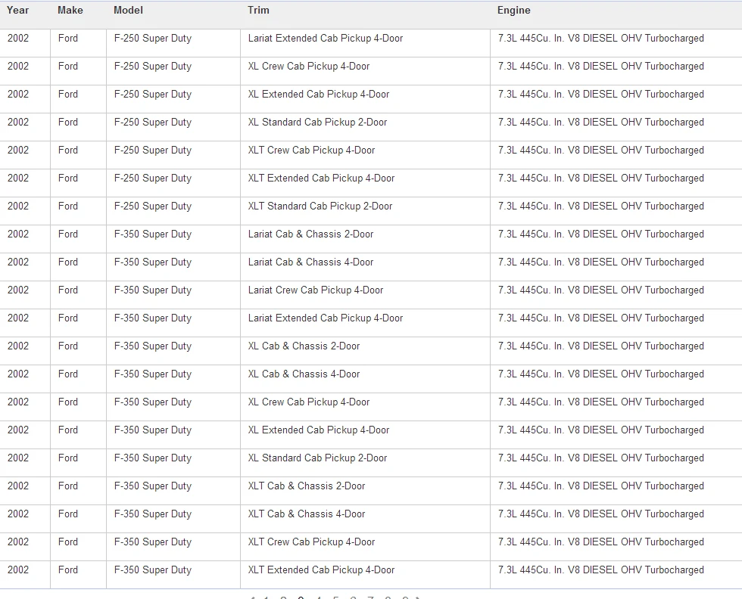Viewport: 742px width, 599px height.
Task: Click Model cell in F-250 XLT Standard Cab row
Action: coord(153,206)
